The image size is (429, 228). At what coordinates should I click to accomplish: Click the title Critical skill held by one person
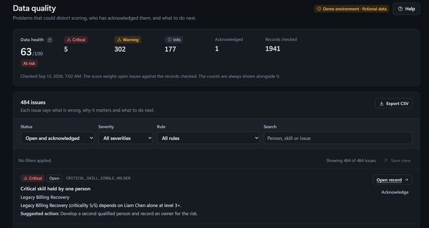(x=55, y=189)
